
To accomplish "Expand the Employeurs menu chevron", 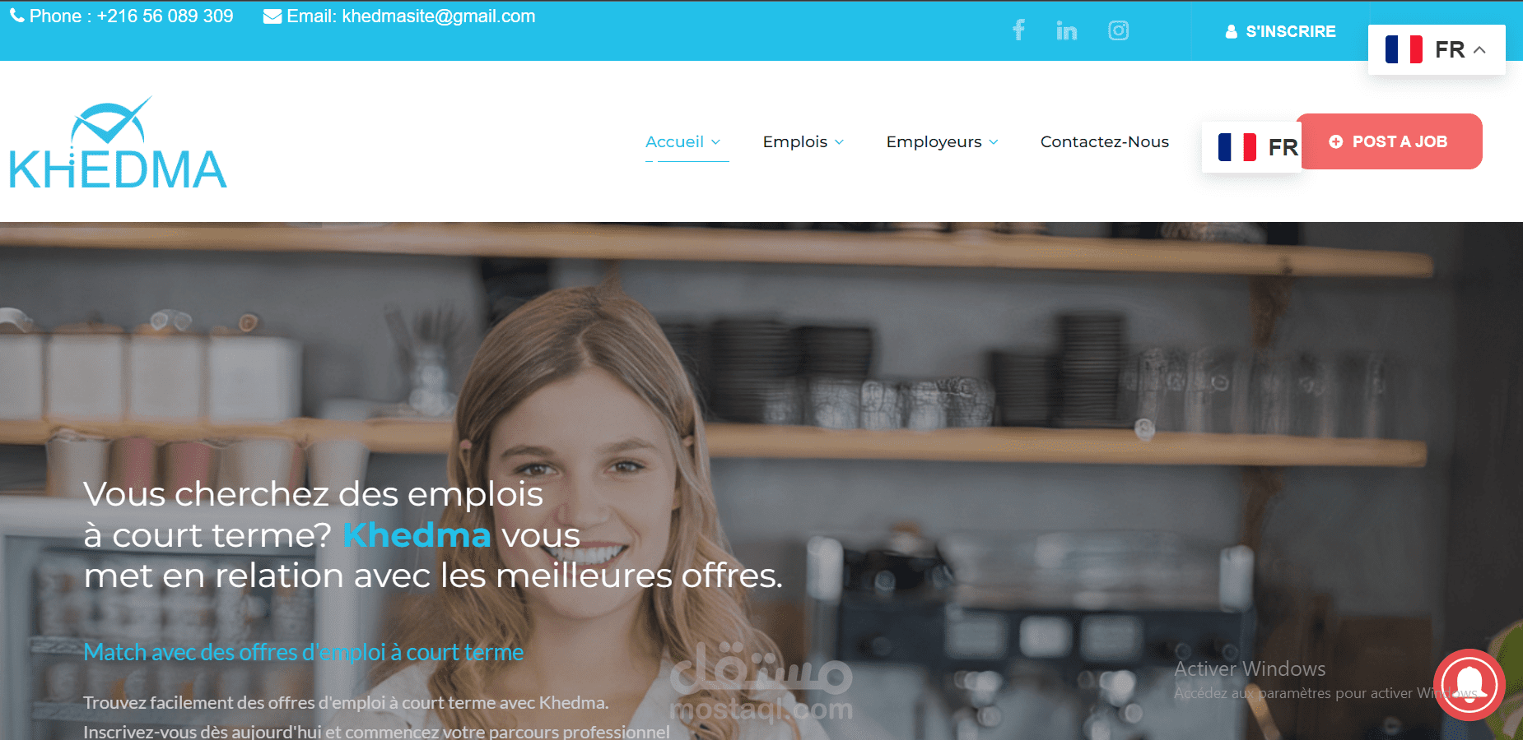I will 994,142.
